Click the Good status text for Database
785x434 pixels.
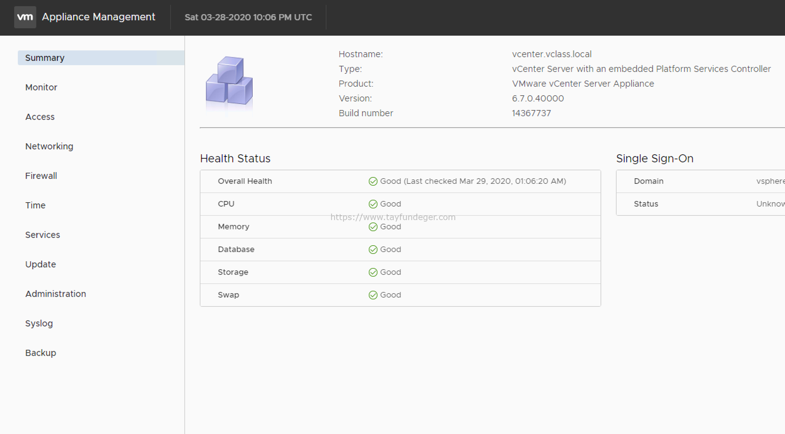click(391, 250)
